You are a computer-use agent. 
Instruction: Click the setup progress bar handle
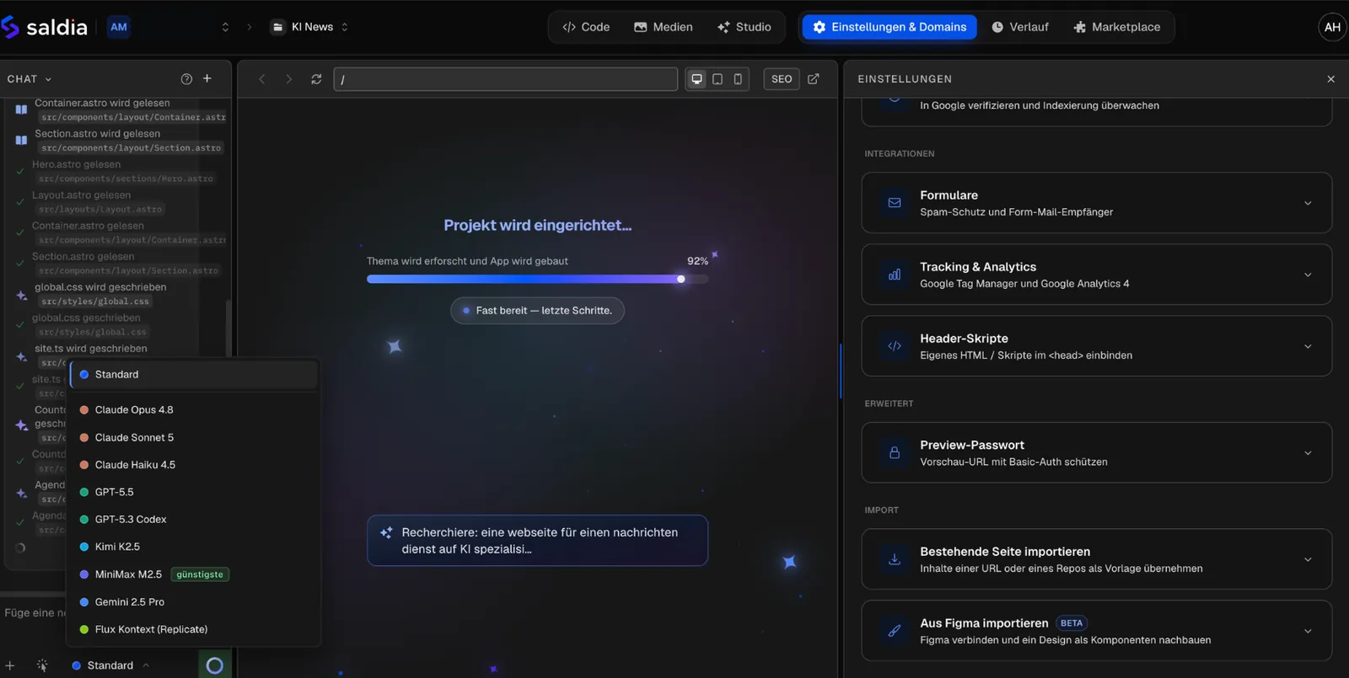681,279
